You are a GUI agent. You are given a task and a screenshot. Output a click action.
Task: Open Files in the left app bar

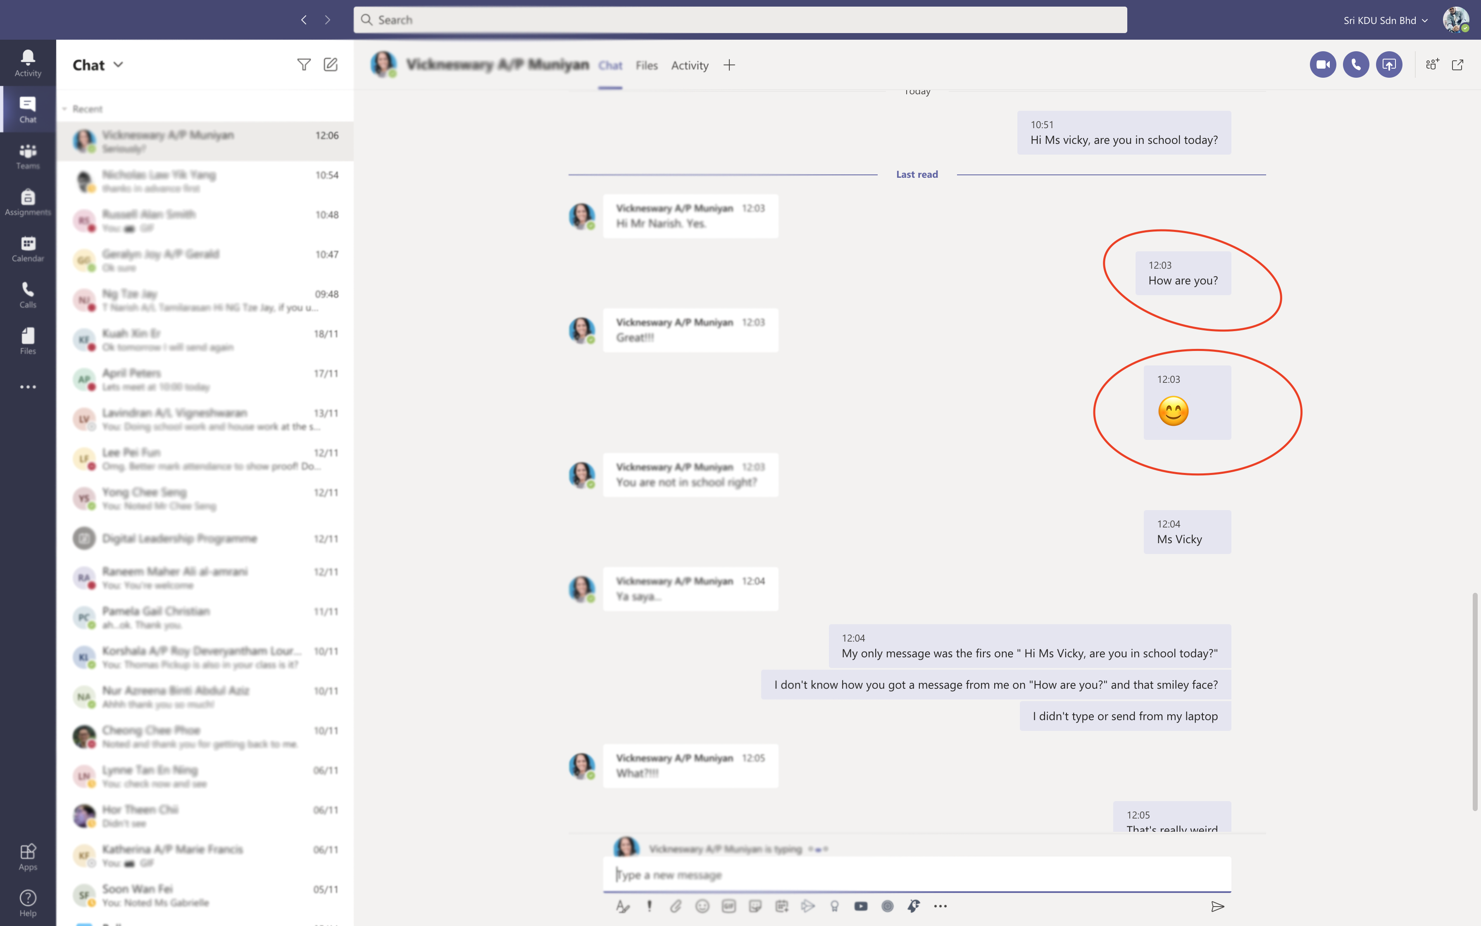[x=28, y=341]
